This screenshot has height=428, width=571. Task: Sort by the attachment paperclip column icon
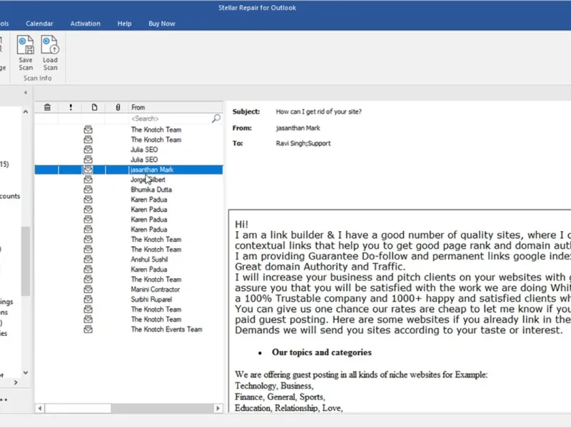(x=118, y=108)
